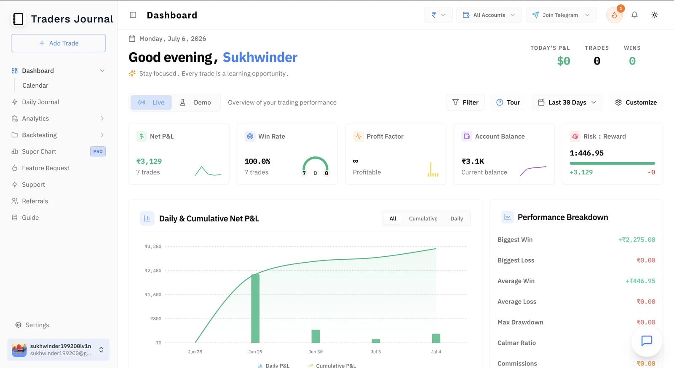Show All chart series
Screen dimensions: 674x368
(x=393, y=218)
